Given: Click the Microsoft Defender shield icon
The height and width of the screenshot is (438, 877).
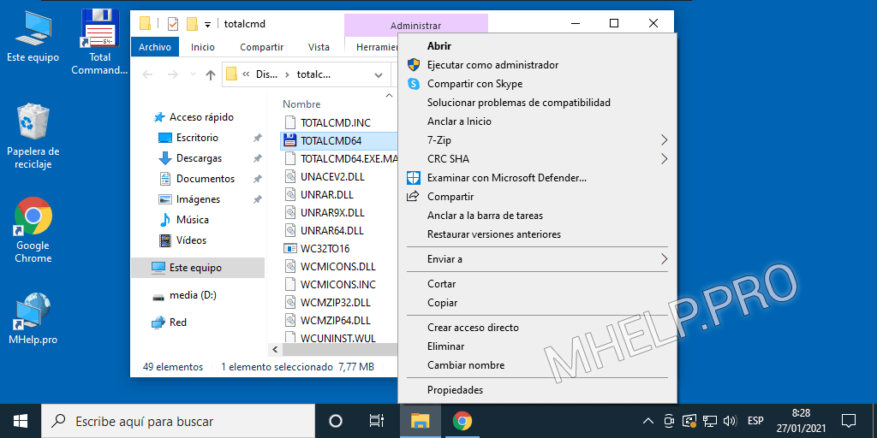Looking at the screenshot, I should point(414,178).
